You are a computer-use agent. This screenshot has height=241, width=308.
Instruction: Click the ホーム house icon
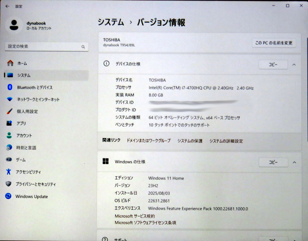click(10, 63)
